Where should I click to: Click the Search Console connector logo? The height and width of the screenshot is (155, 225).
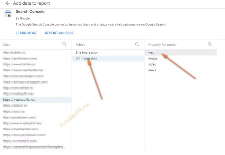click(8, 14)
